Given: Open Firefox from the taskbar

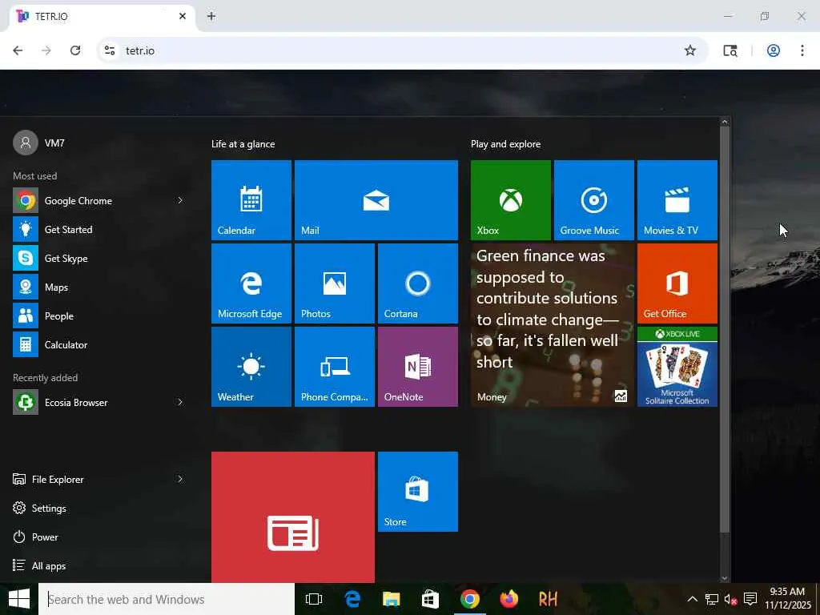Looking at the screenshot, I should (508, 599).
